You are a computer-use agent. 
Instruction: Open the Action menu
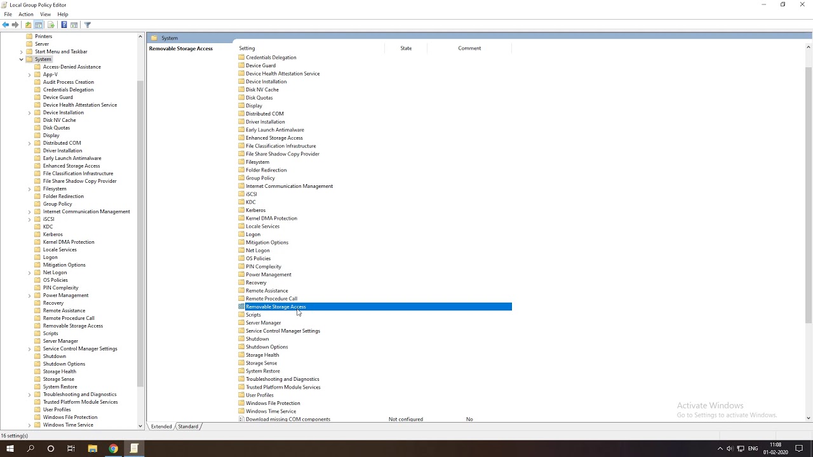(26, 14)
